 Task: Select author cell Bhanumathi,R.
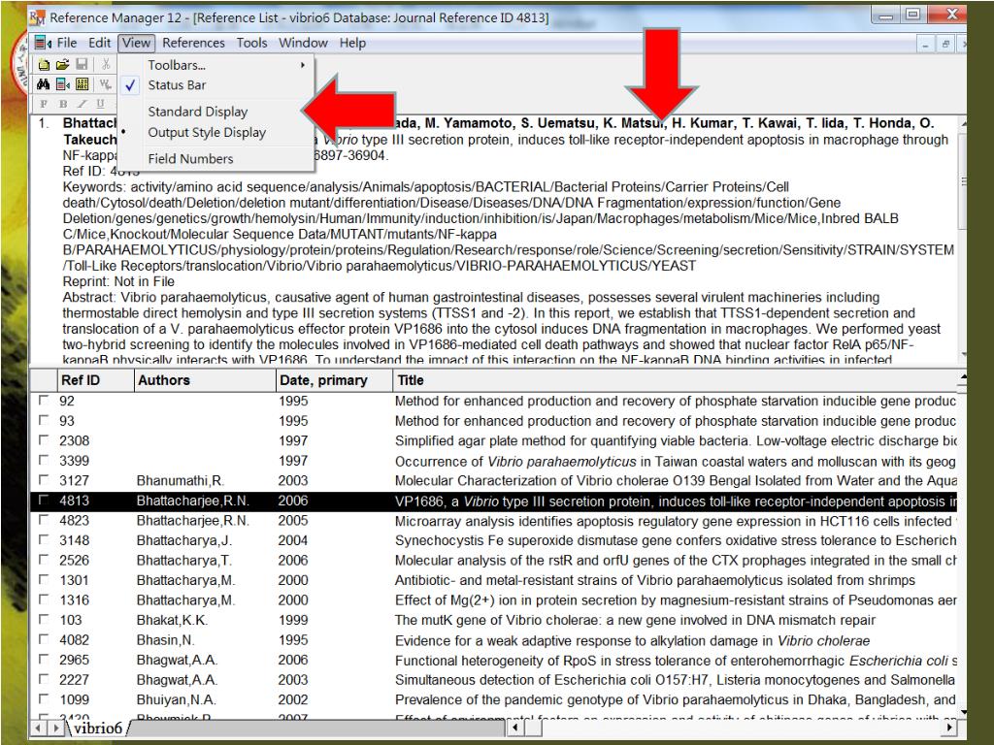(180, 481)
